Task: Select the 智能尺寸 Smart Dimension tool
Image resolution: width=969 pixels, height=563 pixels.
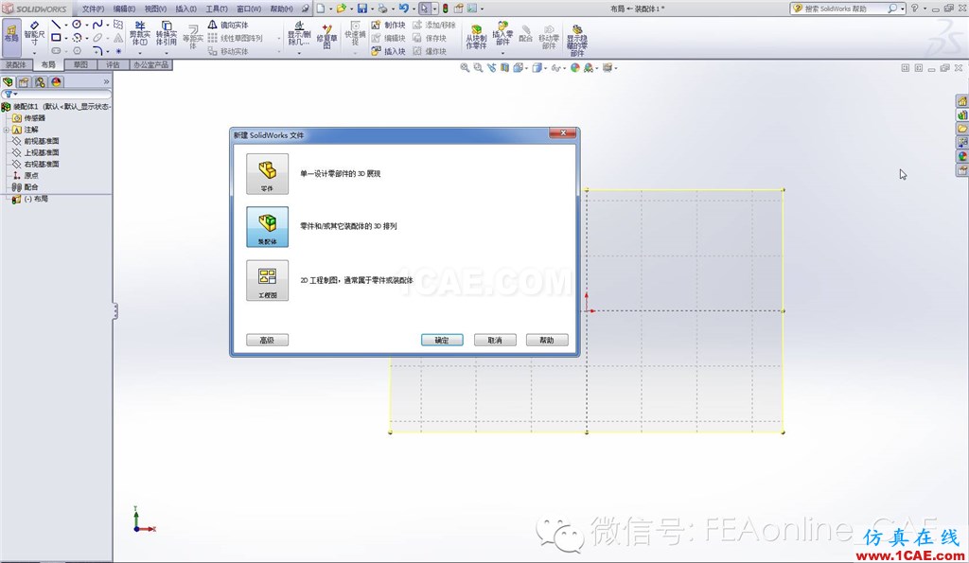Action: (35, 33)
